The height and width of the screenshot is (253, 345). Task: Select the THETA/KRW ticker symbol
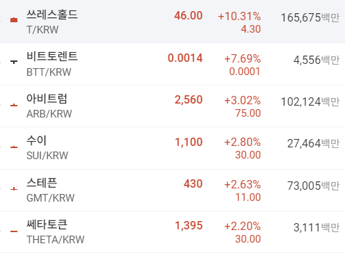tap(56, 240)
